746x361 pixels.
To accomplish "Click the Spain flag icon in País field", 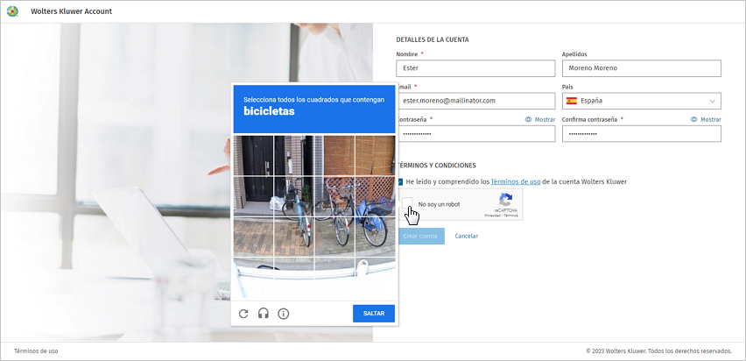I will tap(572, 101).
